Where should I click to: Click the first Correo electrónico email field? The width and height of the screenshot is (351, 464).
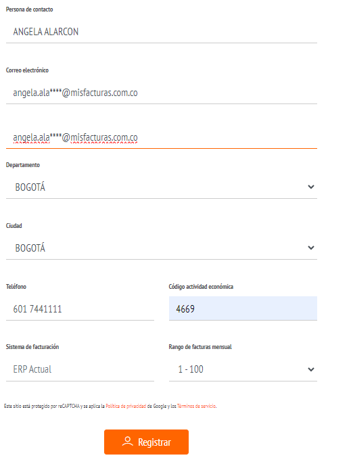[x=161, y=93]
